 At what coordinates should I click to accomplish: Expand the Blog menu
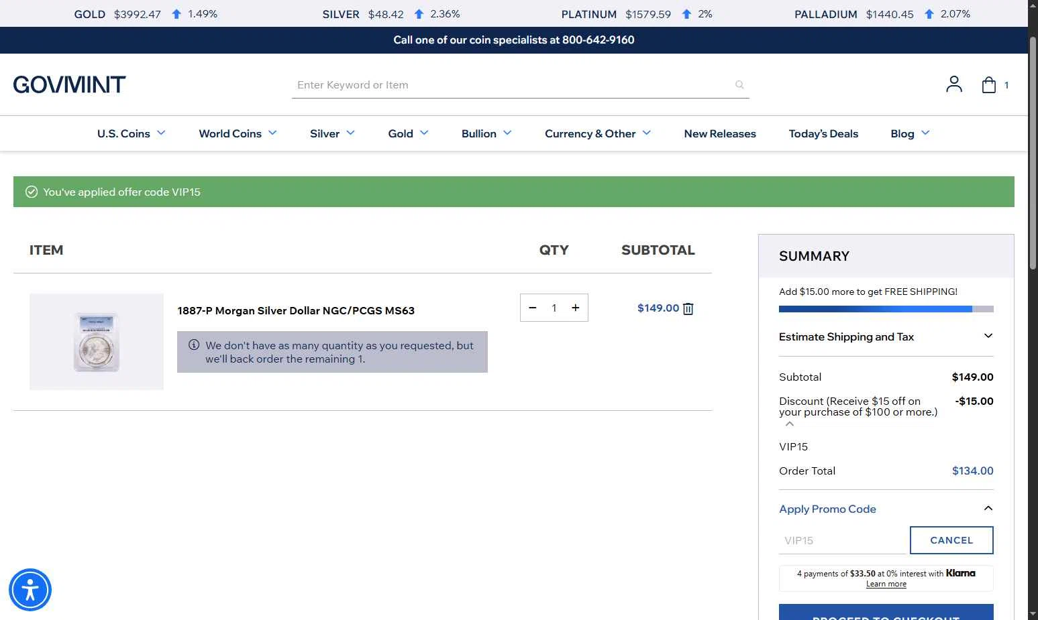[910, 133]
